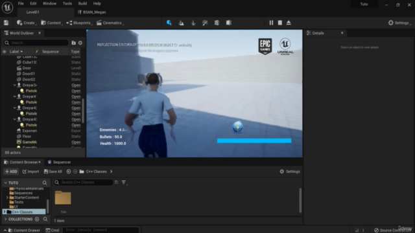The image size is (415, 233).
Task: Click the folder icon beside C++ Classes path
Action: [x=82, y=172]
